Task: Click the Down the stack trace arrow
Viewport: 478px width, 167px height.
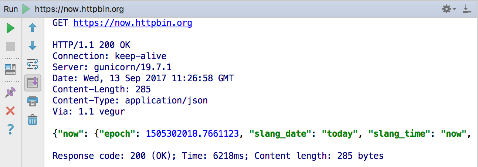Action: pos(33,46)
